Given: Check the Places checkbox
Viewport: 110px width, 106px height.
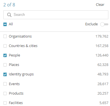Looking at the screenshot, I should [5, 65].
